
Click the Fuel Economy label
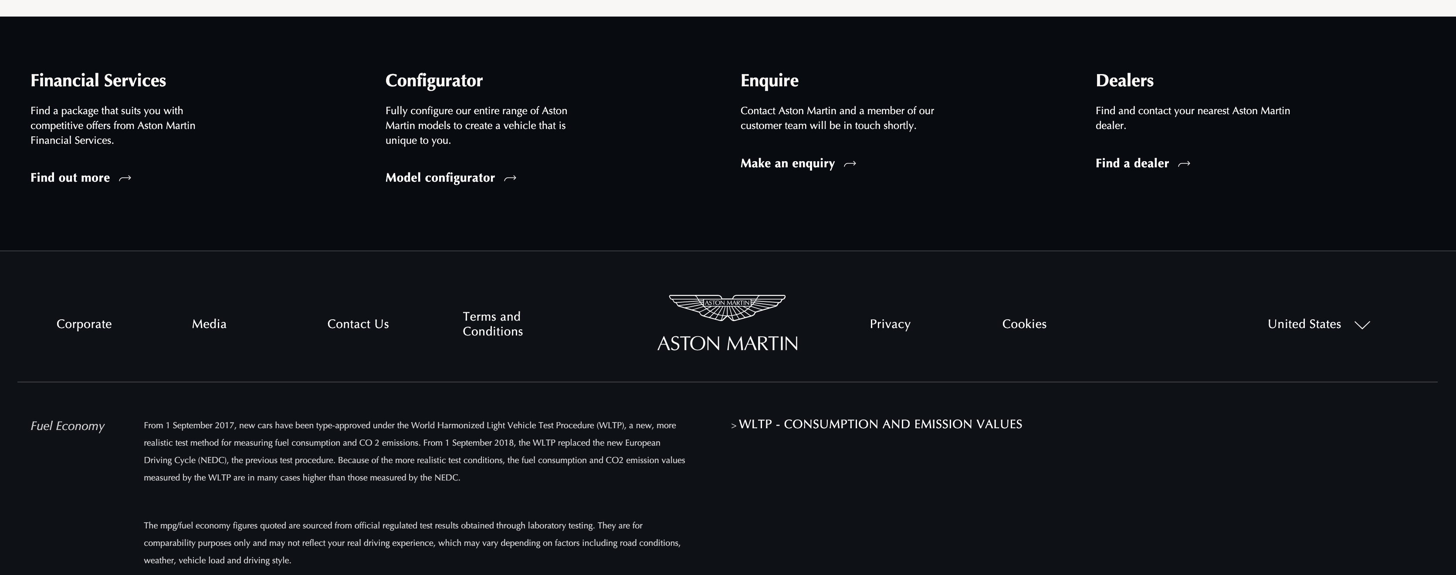(x=67, y=426)
